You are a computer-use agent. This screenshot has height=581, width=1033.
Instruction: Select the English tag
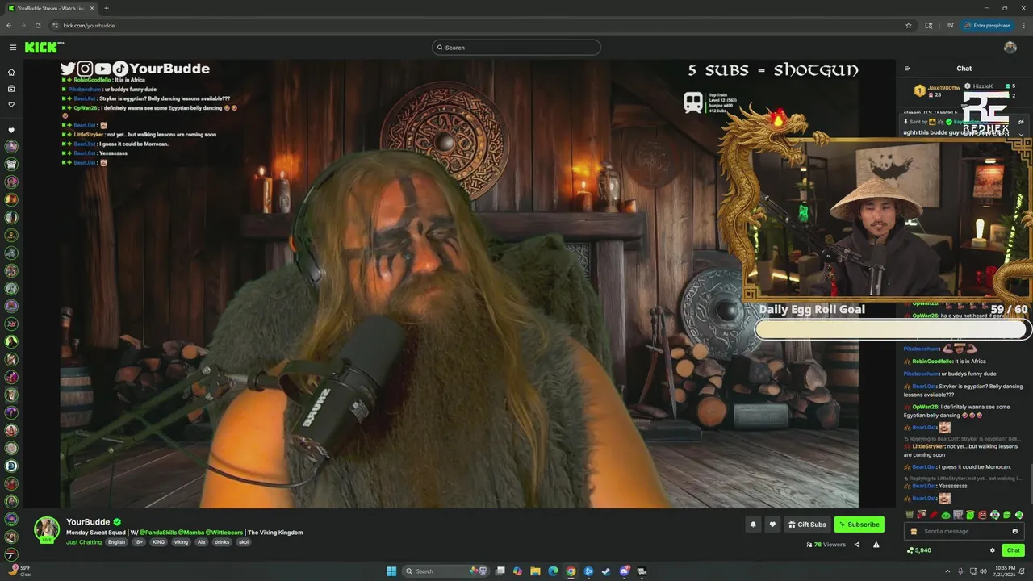(x=117, y=542)
